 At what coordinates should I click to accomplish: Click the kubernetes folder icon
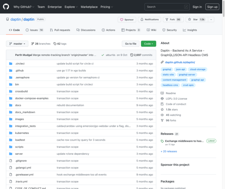[x=11, y=133]
